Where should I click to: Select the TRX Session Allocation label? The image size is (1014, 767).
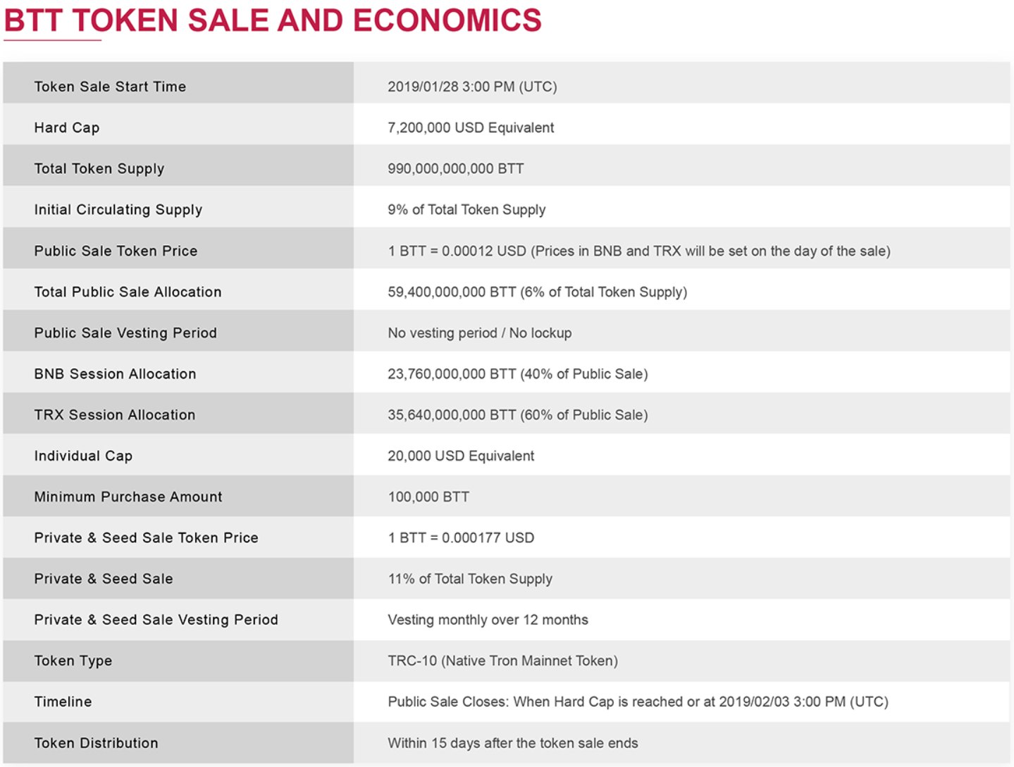(115, 415)
